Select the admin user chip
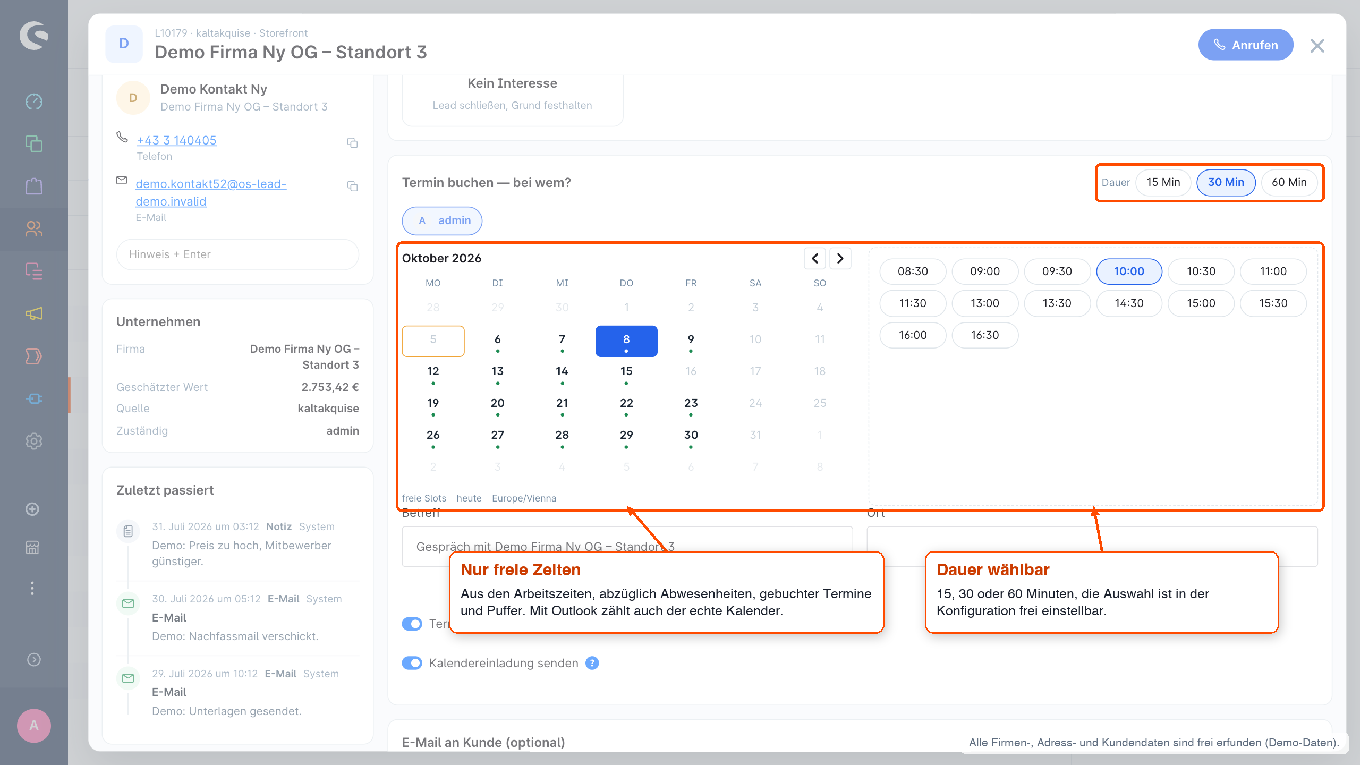Viewport: 1360px width, 765px height. [442, 220]
